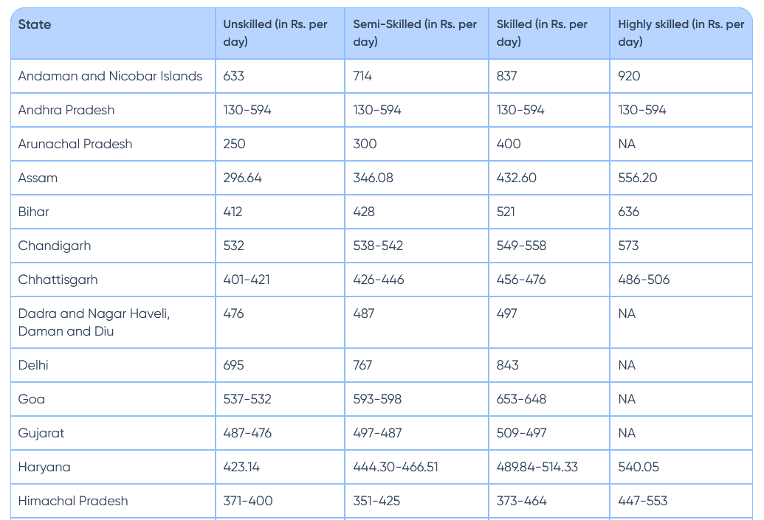Select Delhi's unskilled wage 695
Image resolution: width=764 pixels, height=520 pixels.
[x=234, y=365]
